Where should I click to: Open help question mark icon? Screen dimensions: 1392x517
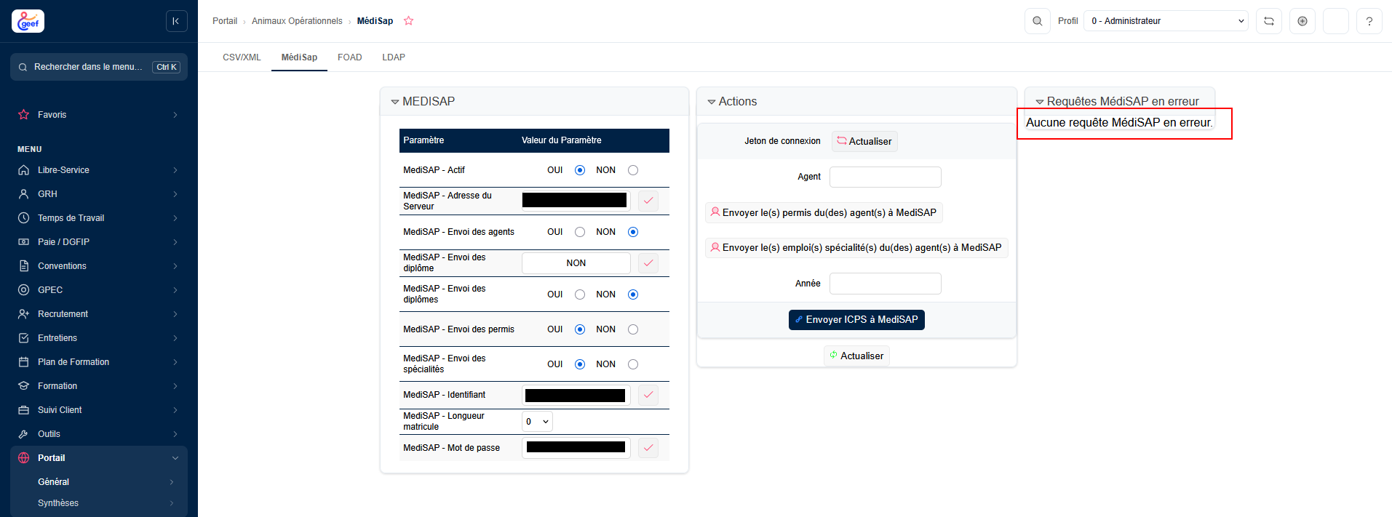(1369, 21)
